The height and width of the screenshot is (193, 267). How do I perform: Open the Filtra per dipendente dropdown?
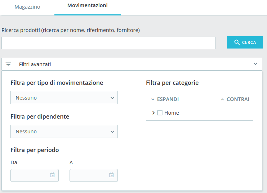pyautogui.click(x=64, y=132)
